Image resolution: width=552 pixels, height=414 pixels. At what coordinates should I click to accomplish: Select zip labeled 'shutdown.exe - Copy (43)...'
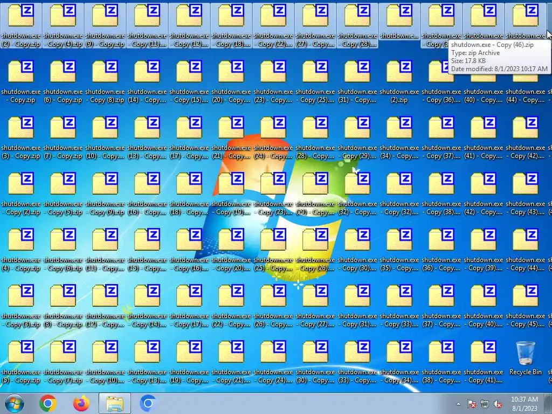click(x=525, y=194)
